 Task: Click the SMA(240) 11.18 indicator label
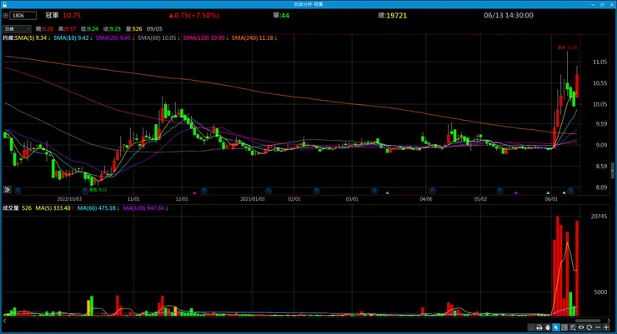tap(253, 38)
